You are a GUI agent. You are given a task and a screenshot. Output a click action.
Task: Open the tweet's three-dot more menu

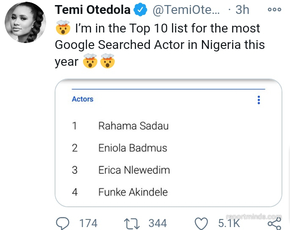coord(274,10)
